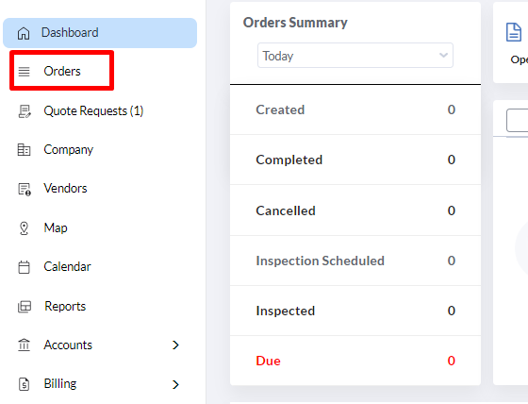
Task: Click the Completed orders row
Action: (355, 160)
